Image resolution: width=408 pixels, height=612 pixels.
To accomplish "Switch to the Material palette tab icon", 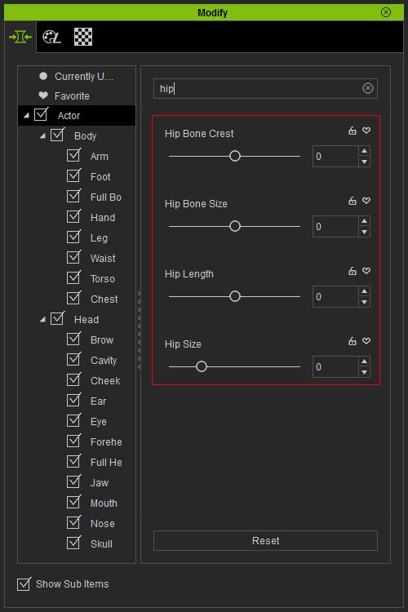I will click(51, 37).
